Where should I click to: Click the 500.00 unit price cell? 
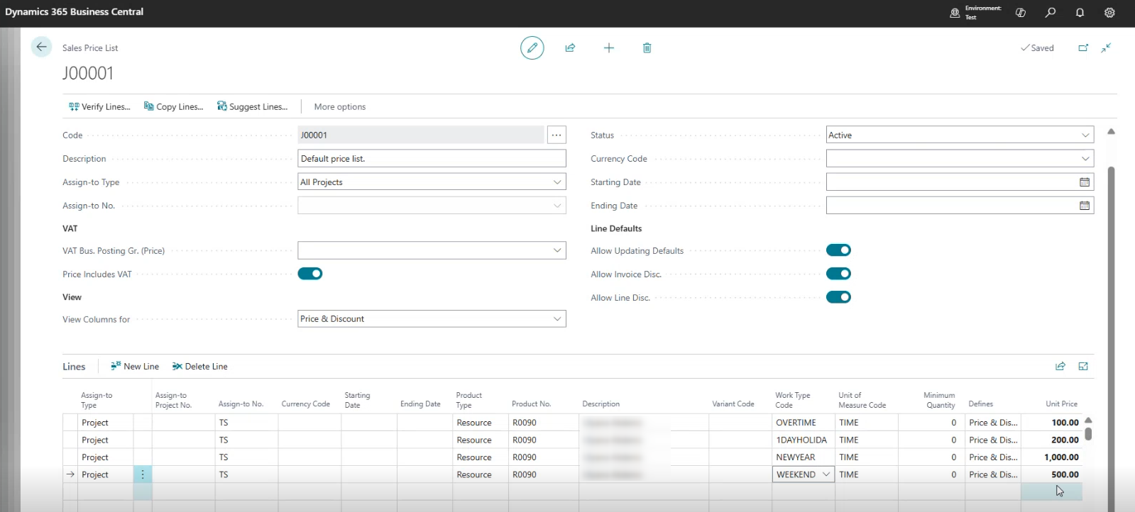(1052, 474)
